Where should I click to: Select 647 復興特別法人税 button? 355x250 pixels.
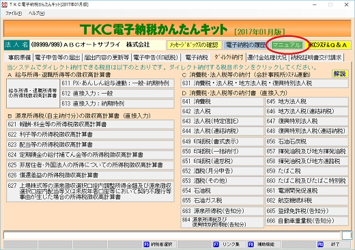pos(307,121)
